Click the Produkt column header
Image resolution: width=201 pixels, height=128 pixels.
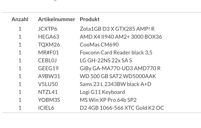pos(90,19)
